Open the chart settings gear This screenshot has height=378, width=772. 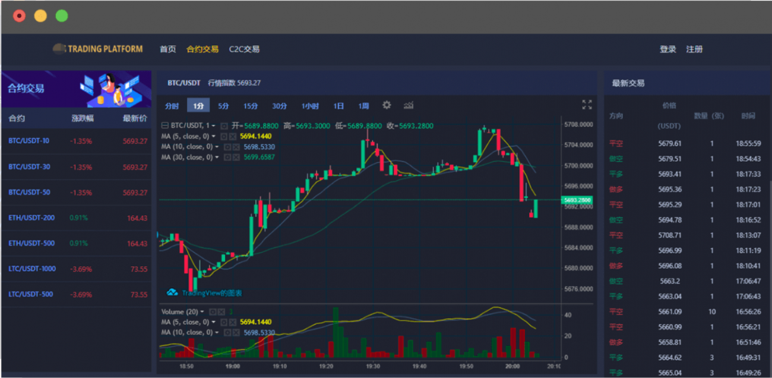(387, 105)
